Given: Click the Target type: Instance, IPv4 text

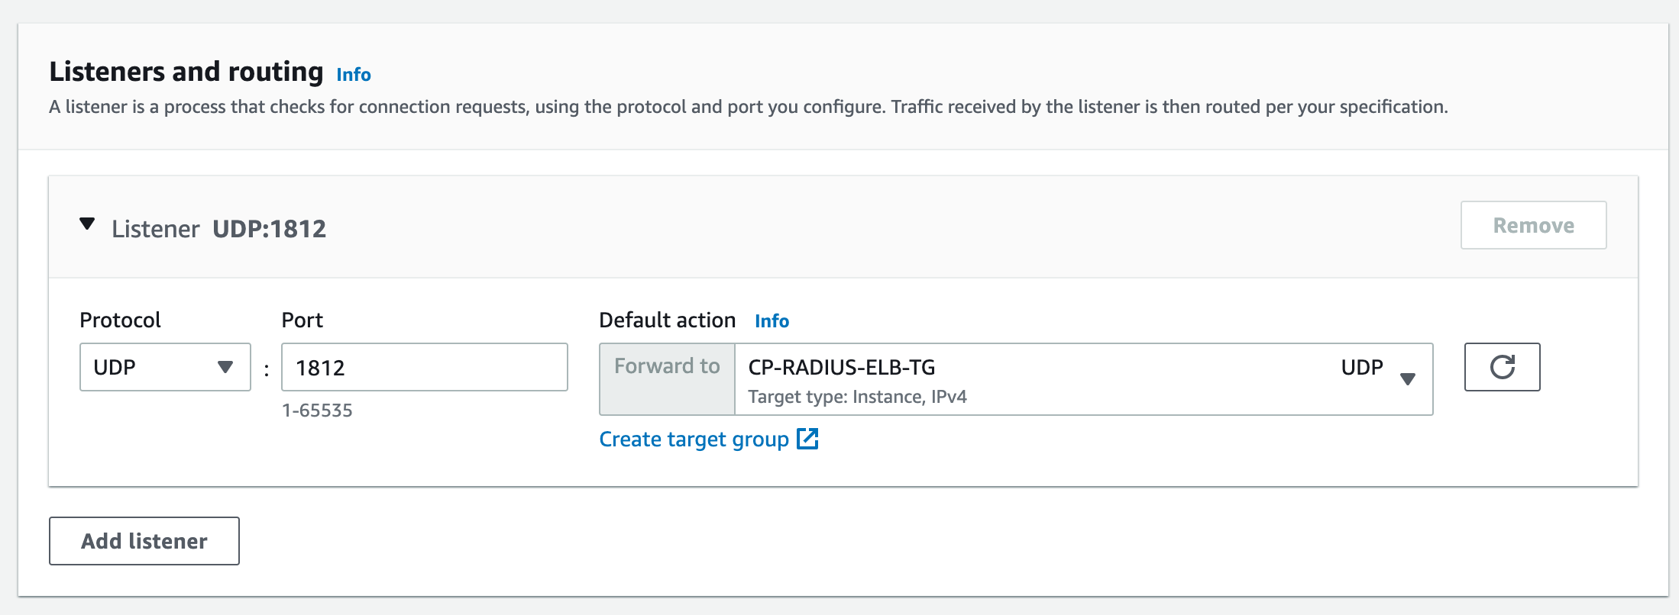Looking at the screenshot, I should click(x=857, y=397).
